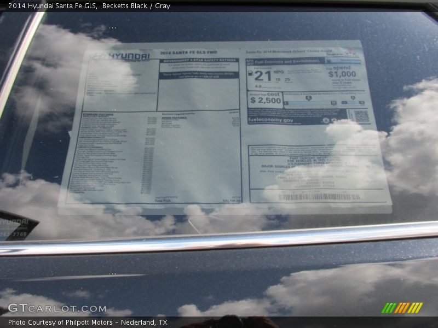
Task: Click the "$ 2,500" annual fuel cost
Action: click(266, 101)
